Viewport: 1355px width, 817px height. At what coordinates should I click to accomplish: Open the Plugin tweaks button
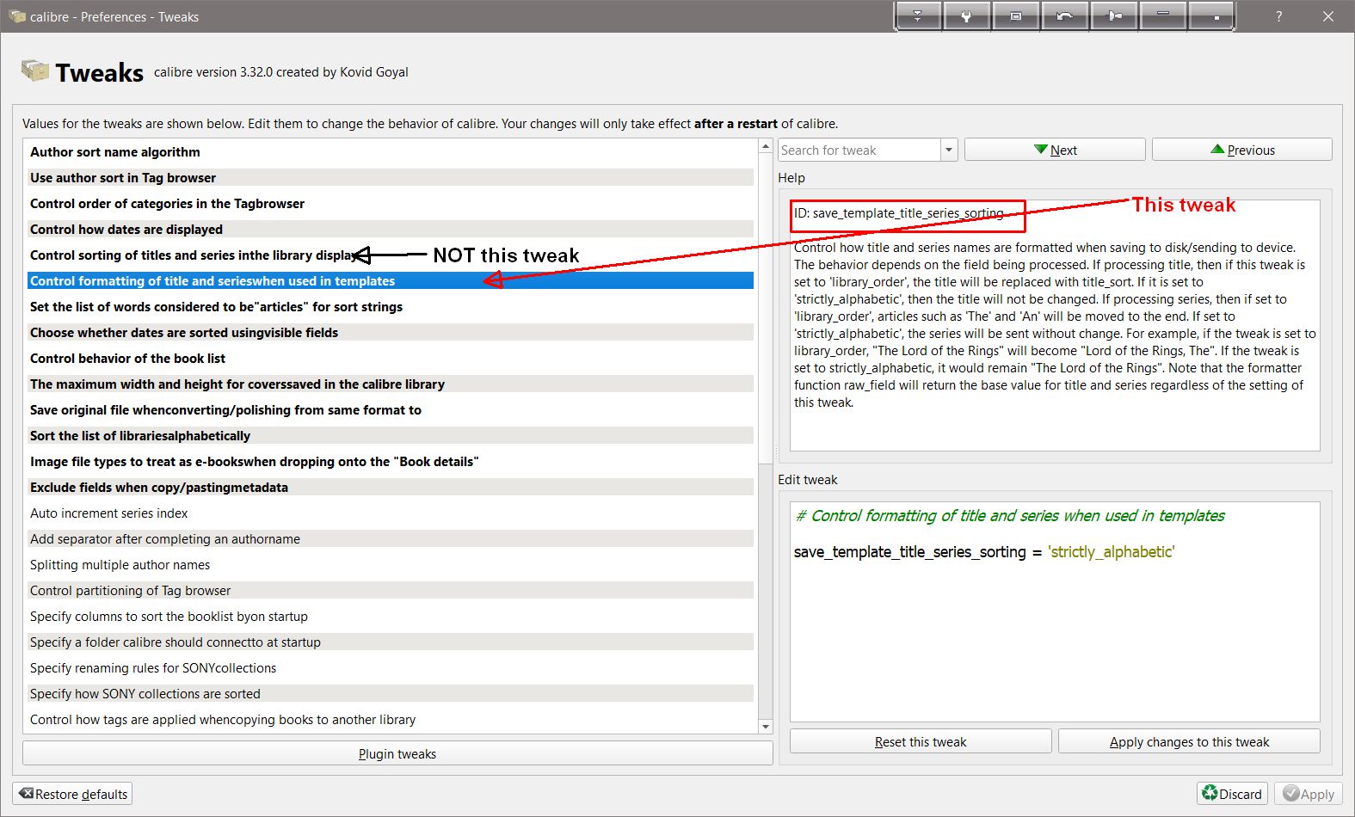(397, 753)
